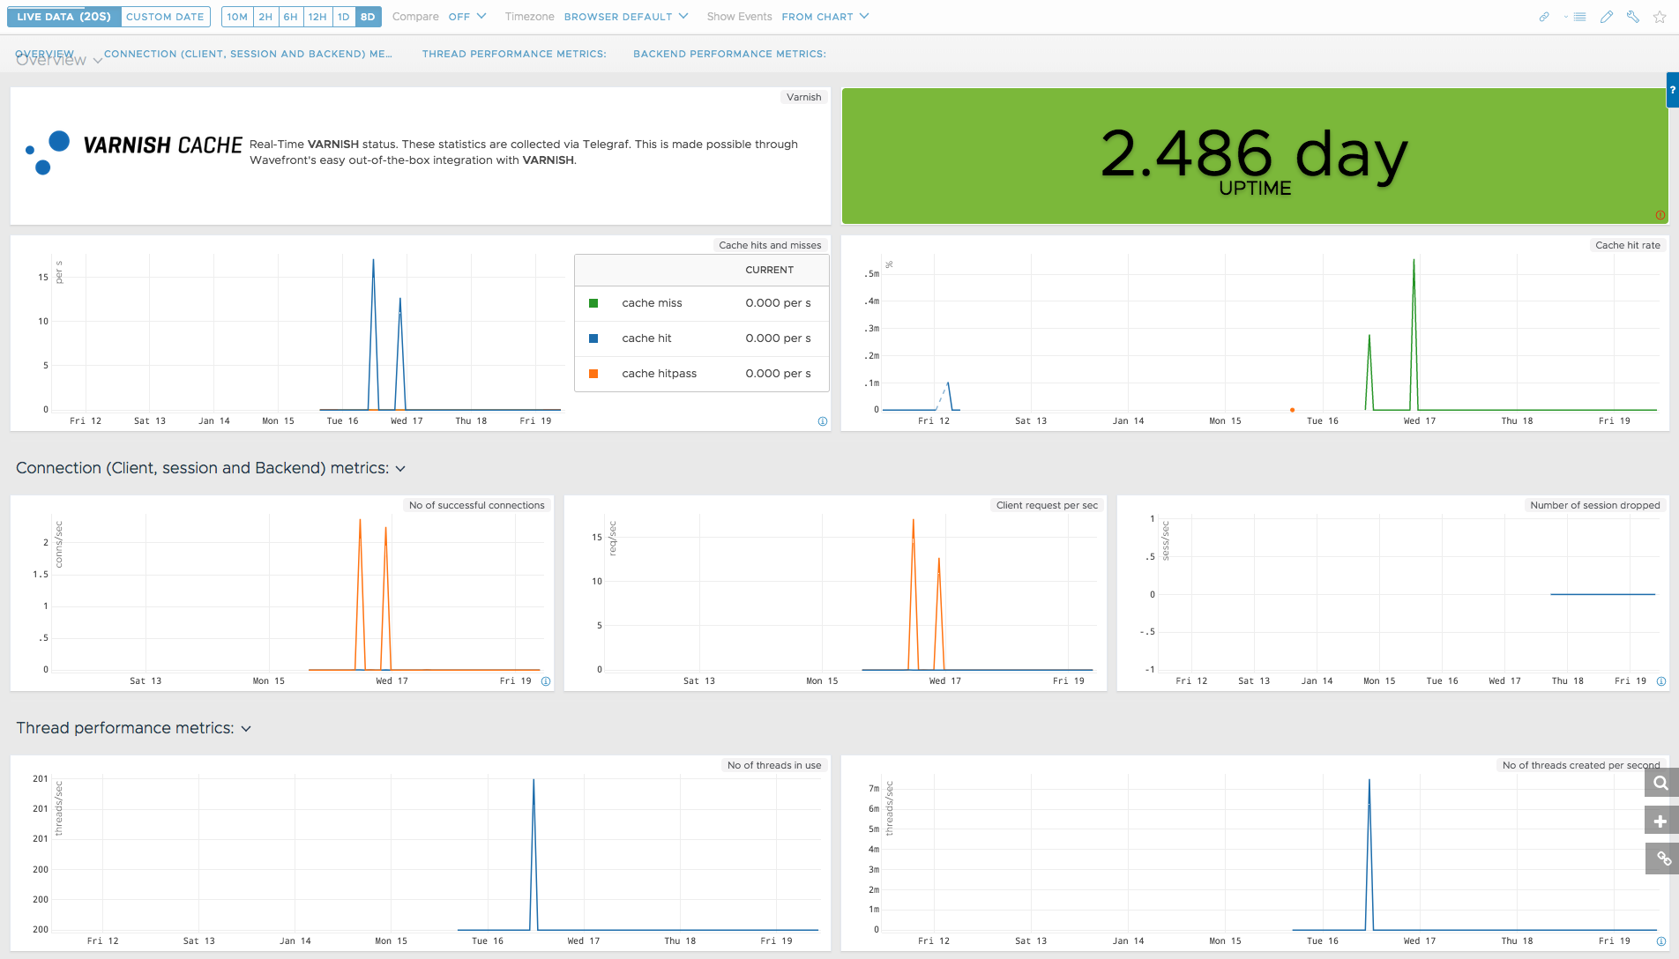Open the Show Events From Chart dropdown

(825, 17)
